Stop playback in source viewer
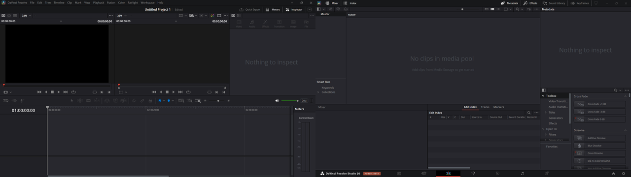This screenshot has height=177, width=631. pyautogui.click(x=52, y=92)
